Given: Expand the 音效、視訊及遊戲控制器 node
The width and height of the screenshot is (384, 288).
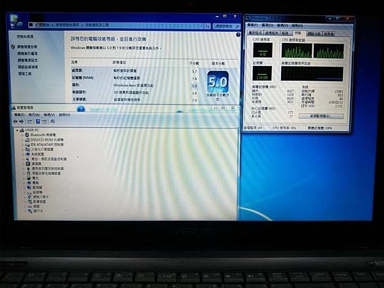Looking at the screenshot, I should coord(23,159).
